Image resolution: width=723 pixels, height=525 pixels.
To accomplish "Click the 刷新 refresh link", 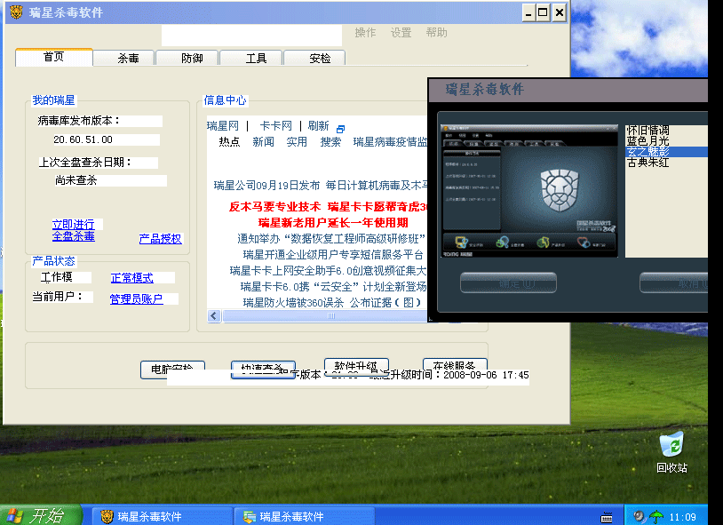I will pyautogui.click(x=318, y=126).
